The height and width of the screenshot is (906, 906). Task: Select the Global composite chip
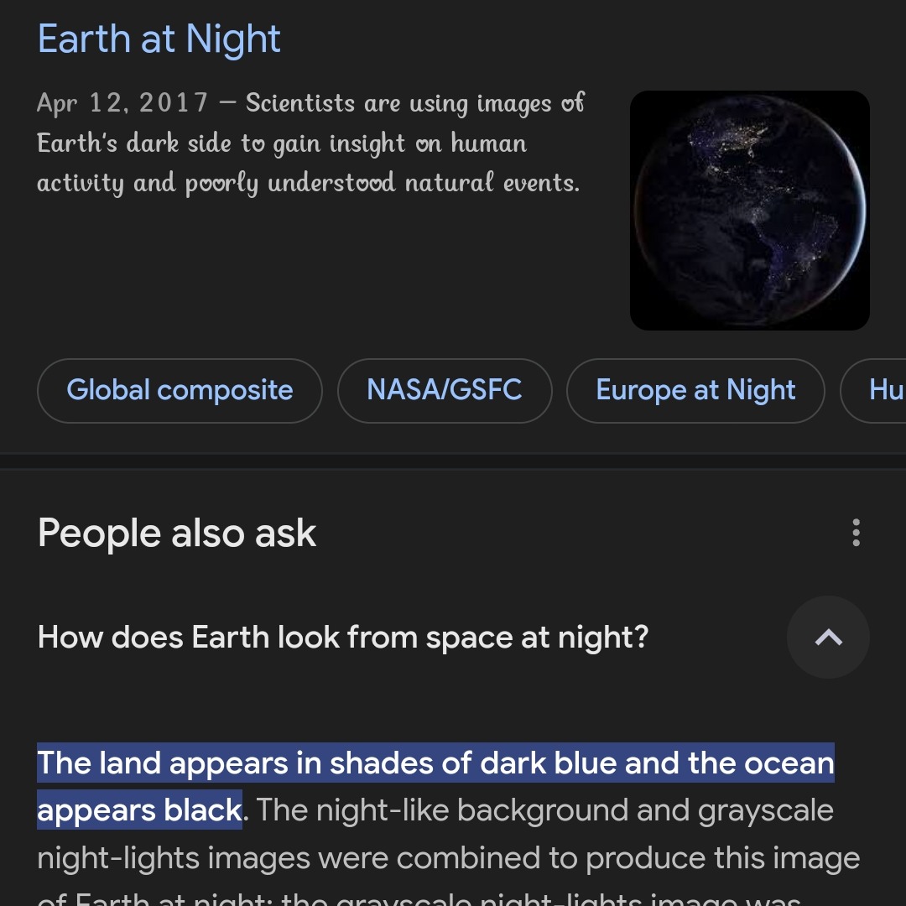click(180, 390)
